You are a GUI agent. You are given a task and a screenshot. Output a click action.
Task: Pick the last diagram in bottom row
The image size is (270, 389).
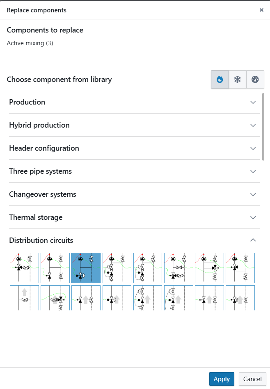[x=240, y=298]
